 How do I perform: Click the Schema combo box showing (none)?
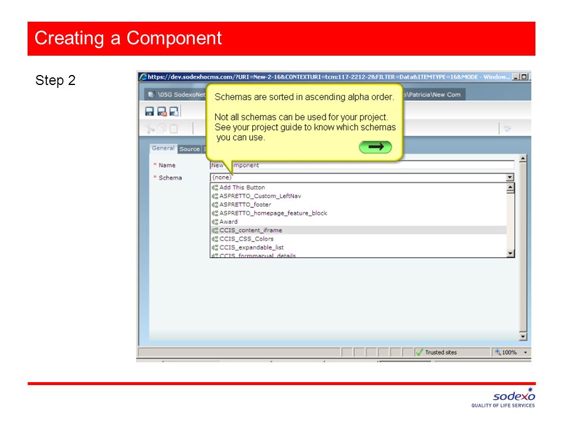click(362, 177)
